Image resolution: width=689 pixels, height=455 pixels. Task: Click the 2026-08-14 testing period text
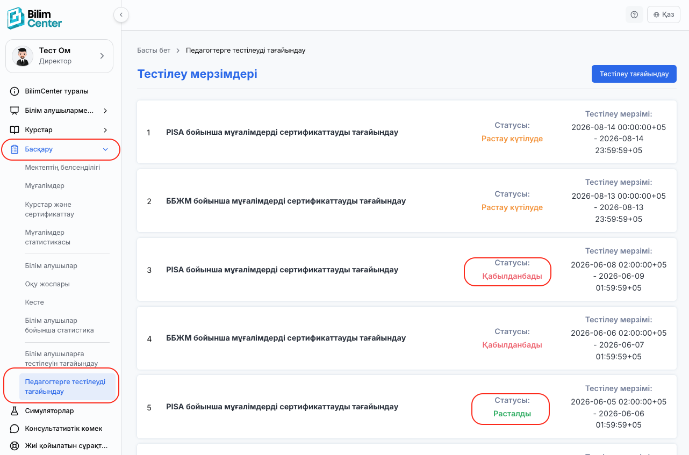point(619,139)
